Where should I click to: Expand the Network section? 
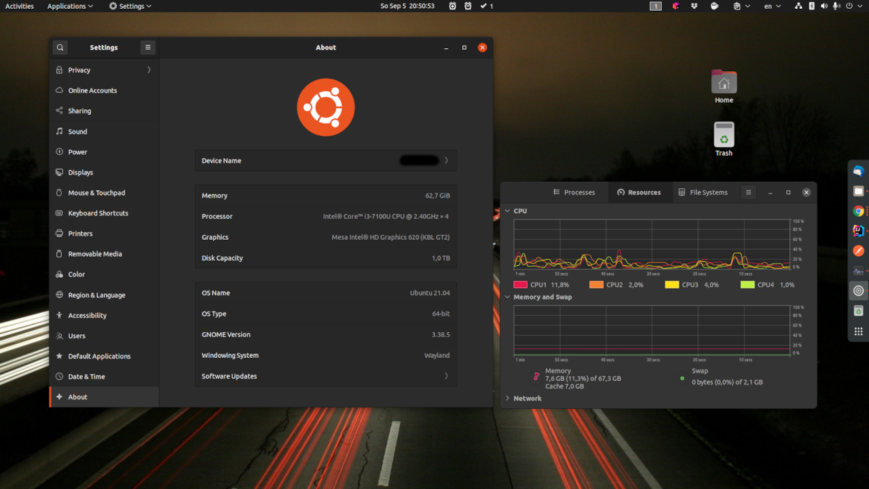507,399
